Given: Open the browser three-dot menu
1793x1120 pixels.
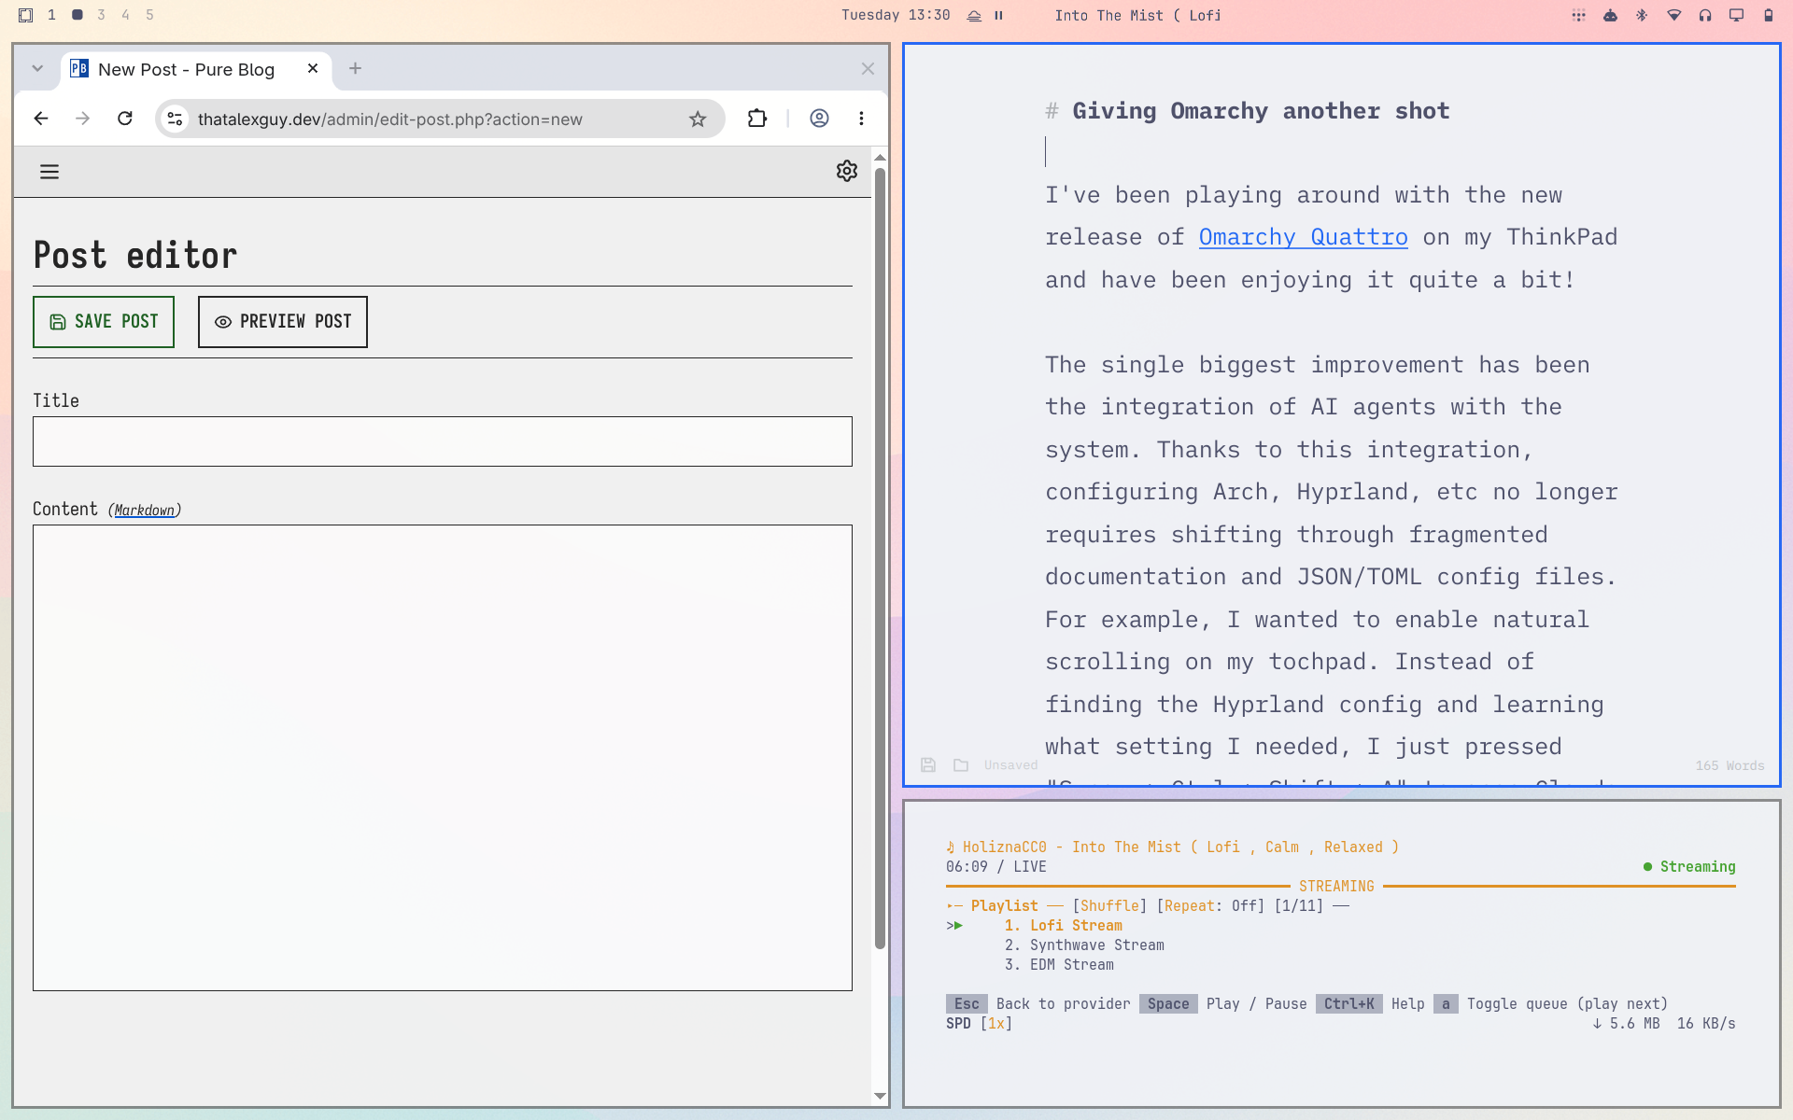Looking at the screenshot, I should click(x=861, y=119).
